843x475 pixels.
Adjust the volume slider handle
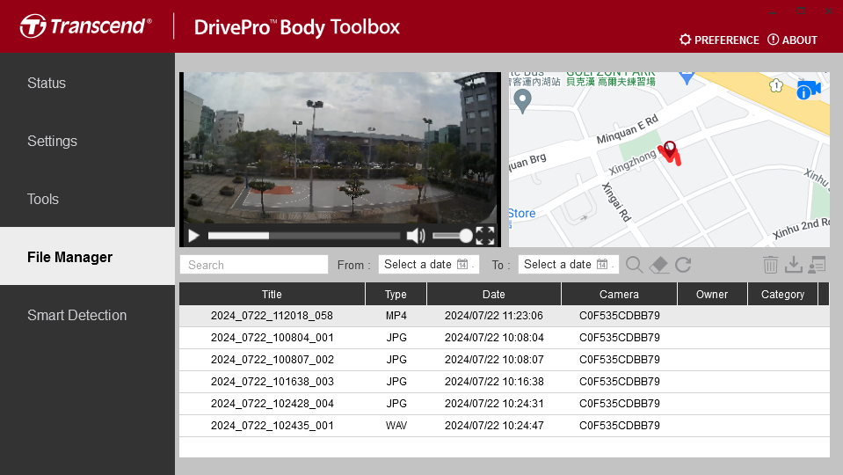click(466, 236)
